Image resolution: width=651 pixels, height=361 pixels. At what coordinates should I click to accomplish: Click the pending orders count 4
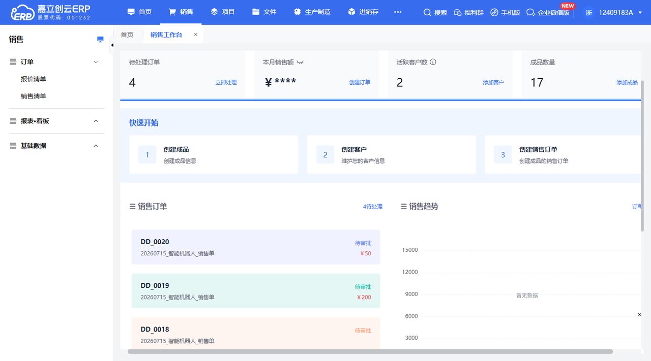coord(132,82)
